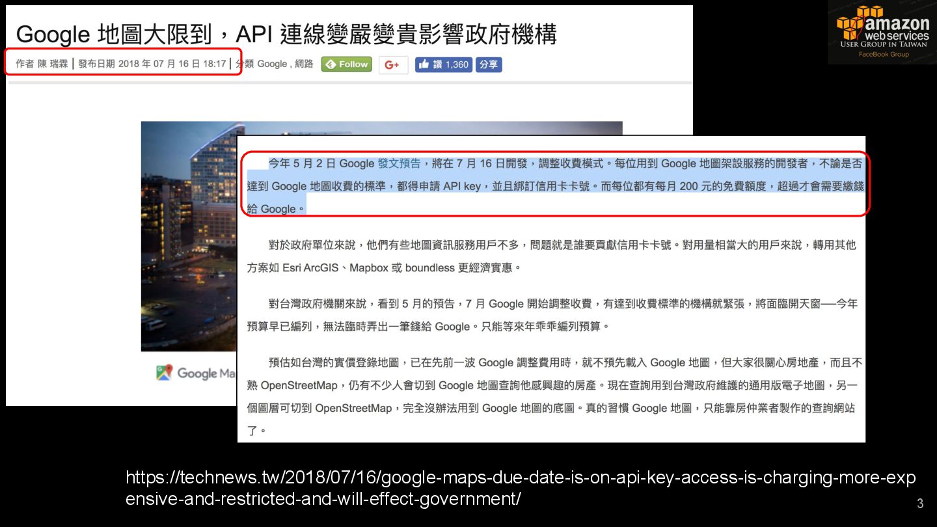Click the Facebook 分享 share button
937x527 pixels.
point(489,64)
